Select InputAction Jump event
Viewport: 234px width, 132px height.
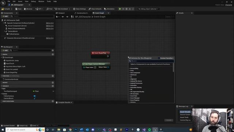pos(12,60)
